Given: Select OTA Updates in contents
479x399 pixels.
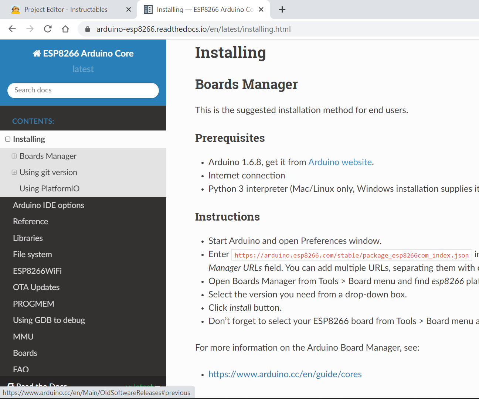Looking at the screenshot, I should click(36, 287).
